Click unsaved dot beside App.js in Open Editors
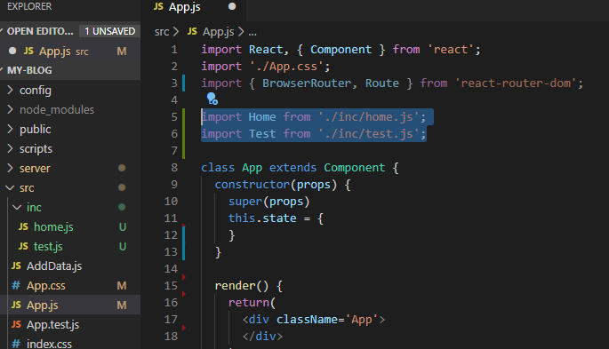The height and width of the screenshot is (349, 609). 12,51
